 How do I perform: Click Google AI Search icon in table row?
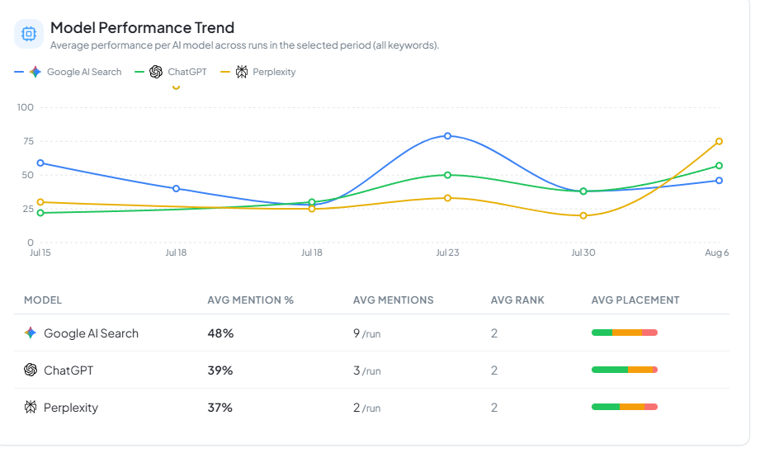coord(31,333)
